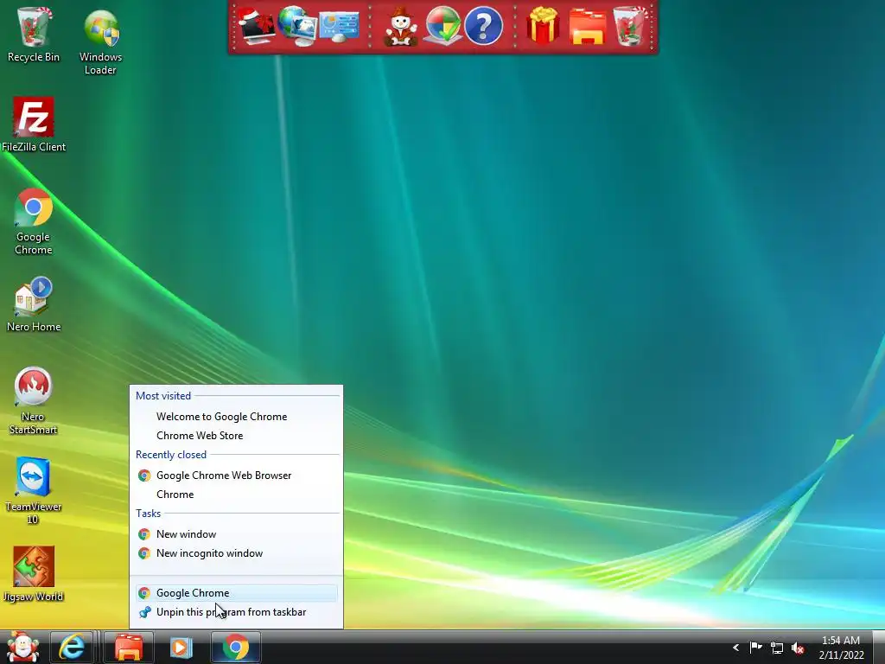
Task: Click the Chrome taskbar button
Action: (x=235, y=647)
